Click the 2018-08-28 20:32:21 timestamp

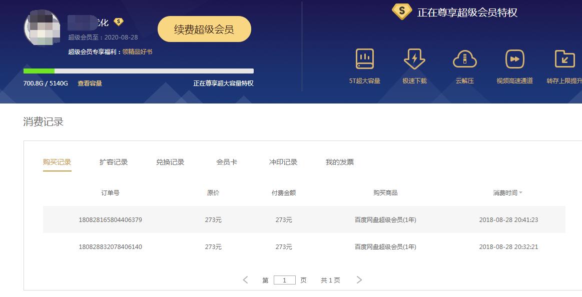508,247
